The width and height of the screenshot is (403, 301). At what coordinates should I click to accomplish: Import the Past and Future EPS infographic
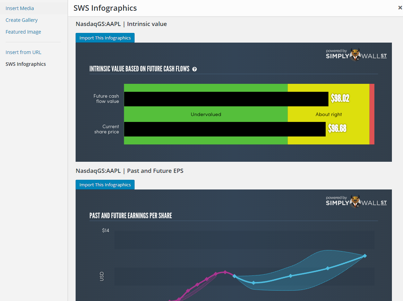tap(105, 185)
